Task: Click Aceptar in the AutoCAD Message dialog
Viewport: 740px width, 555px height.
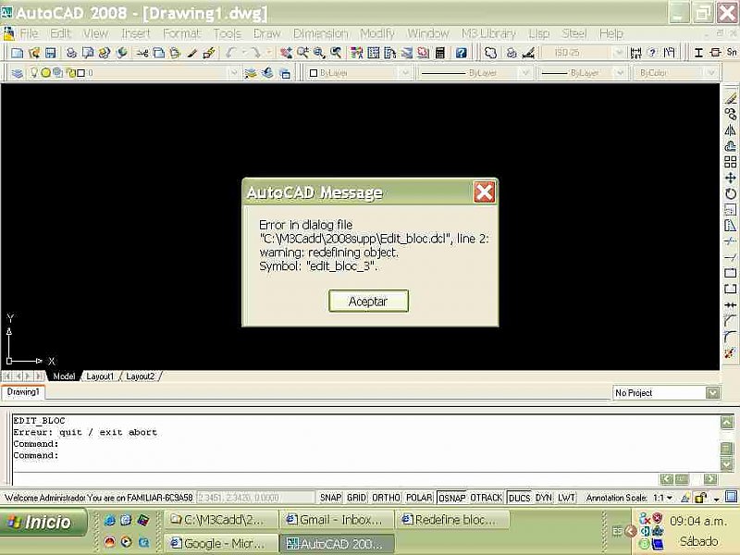Action: [x=368, y=302]
